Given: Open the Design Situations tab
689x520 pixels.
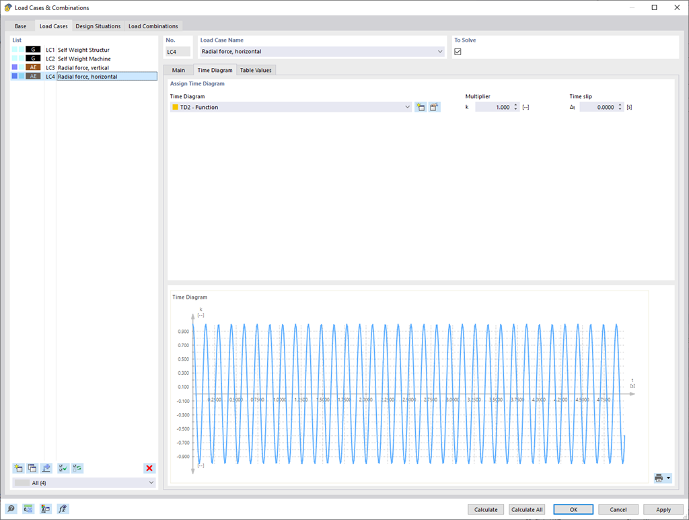Looking at the screenshot, I should point(98,26).
